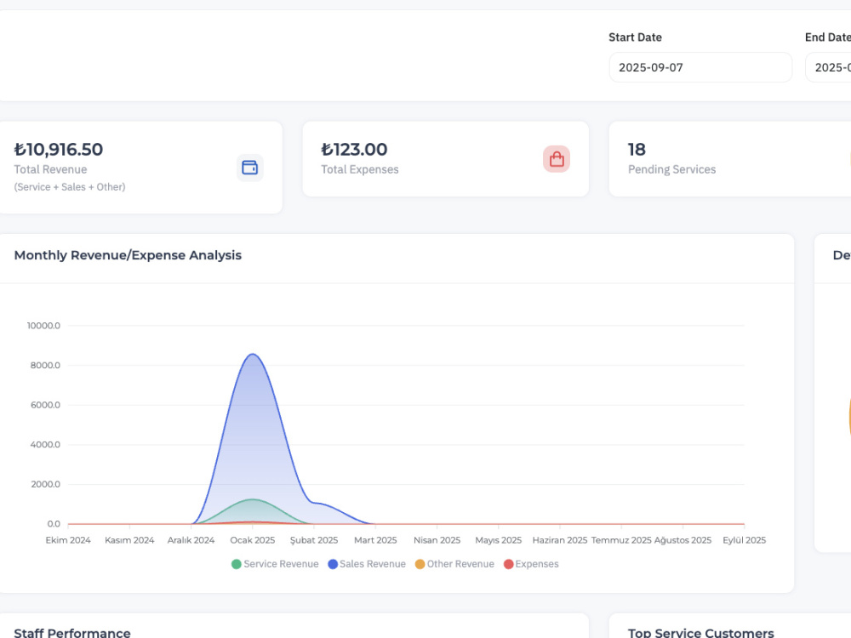Click the Ekim 2024 axis label
851x638 pixels.
pyautogui.click(x=68, y=540)
